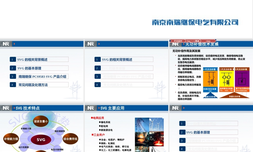Click highlighted SVG 的基本原理 on slide with faded items

click(198, 132)
